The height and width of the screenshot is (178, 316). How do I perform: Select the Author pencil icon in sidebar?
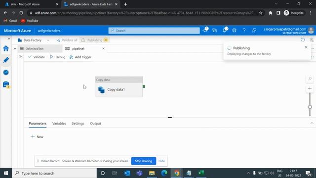6,60
